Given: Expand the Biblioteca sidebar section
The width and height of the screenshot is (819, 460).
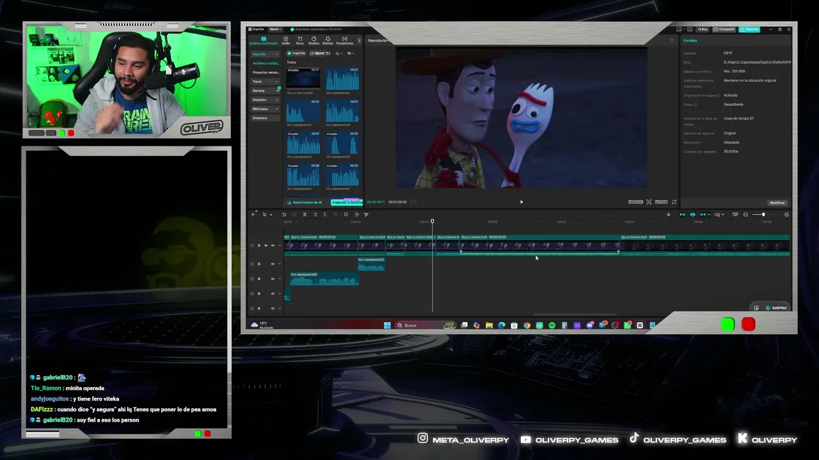Looking at the screenshot, I should (265, 109).
